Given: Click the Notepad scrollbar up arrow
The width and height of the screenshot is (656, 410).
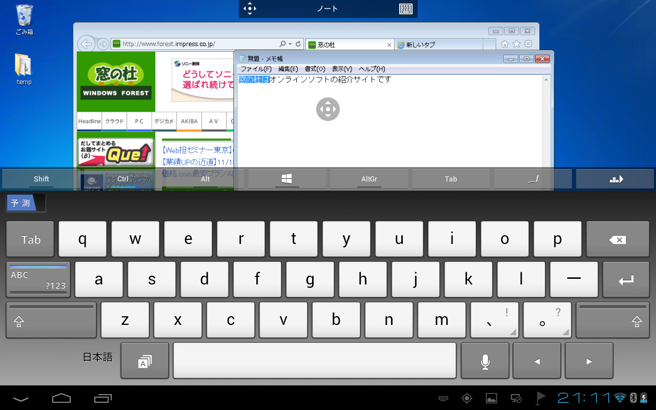Looking at the screenshot, I should [546, 79].
